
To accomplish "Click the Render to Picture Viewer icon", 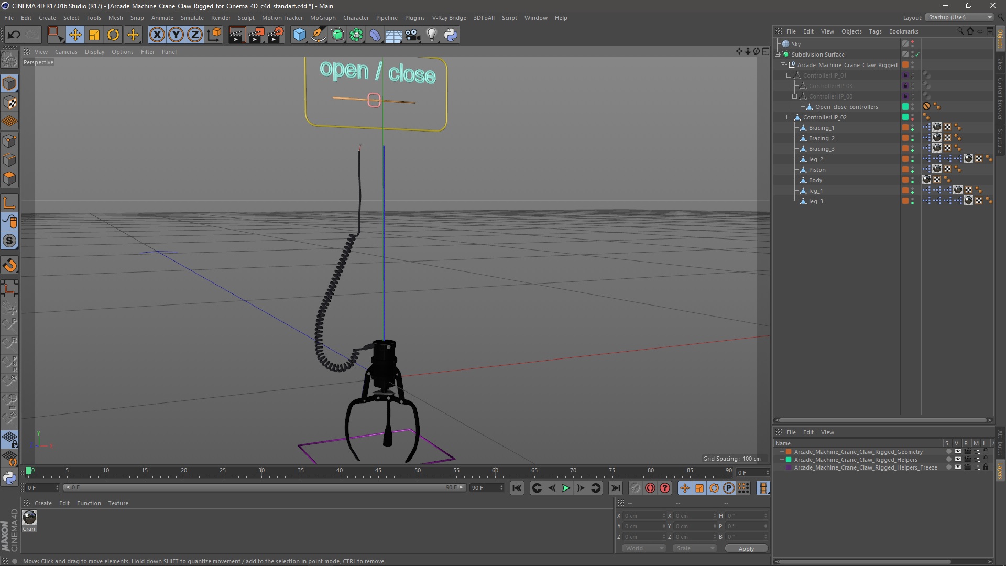I will click(x=256, y=35).
